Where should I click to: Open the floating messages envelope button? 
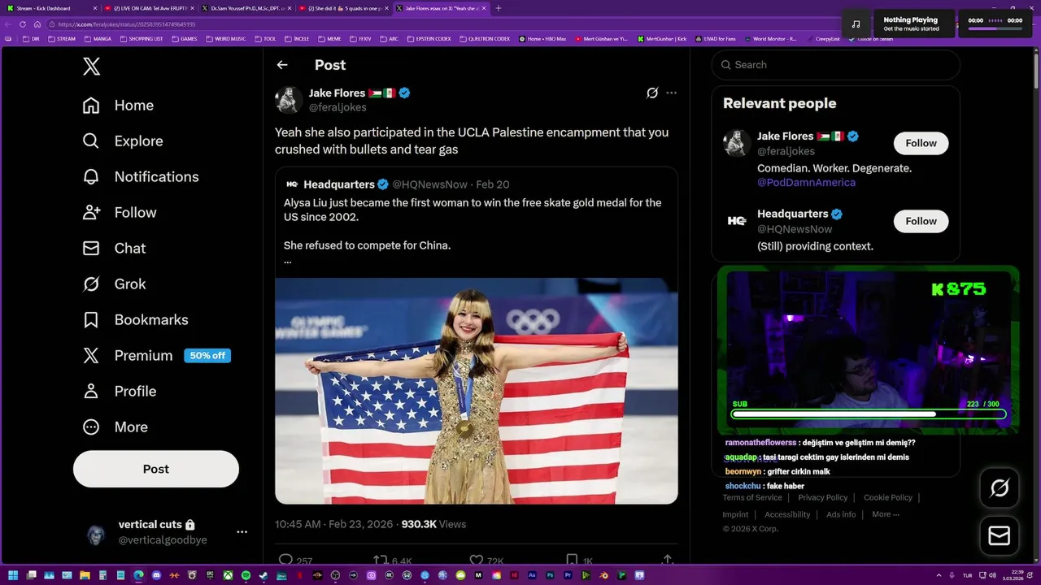[999, 536]
